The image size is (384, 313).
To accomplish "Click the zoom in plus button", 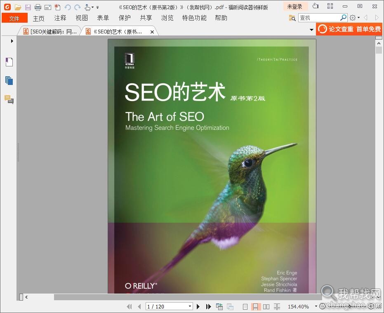I will point(371,306).
